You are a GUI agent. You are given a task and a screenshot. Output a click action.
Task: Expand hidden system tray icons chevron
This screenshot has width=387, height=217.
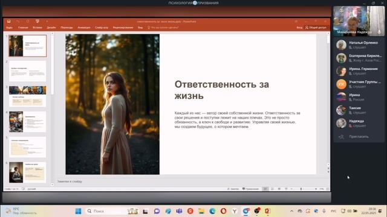point(291,211)
